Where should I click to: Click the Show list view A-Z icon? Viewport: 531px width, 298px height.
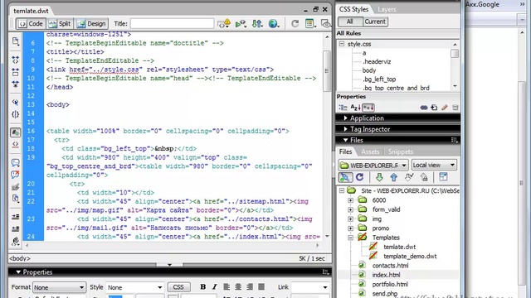coord(355,108)
